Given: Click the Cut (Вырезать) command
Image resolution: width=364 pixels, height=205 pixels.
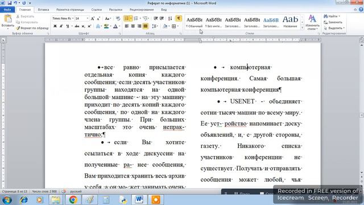Looking at the screenshot, I should pyautogui.click(x=25, y=17).
